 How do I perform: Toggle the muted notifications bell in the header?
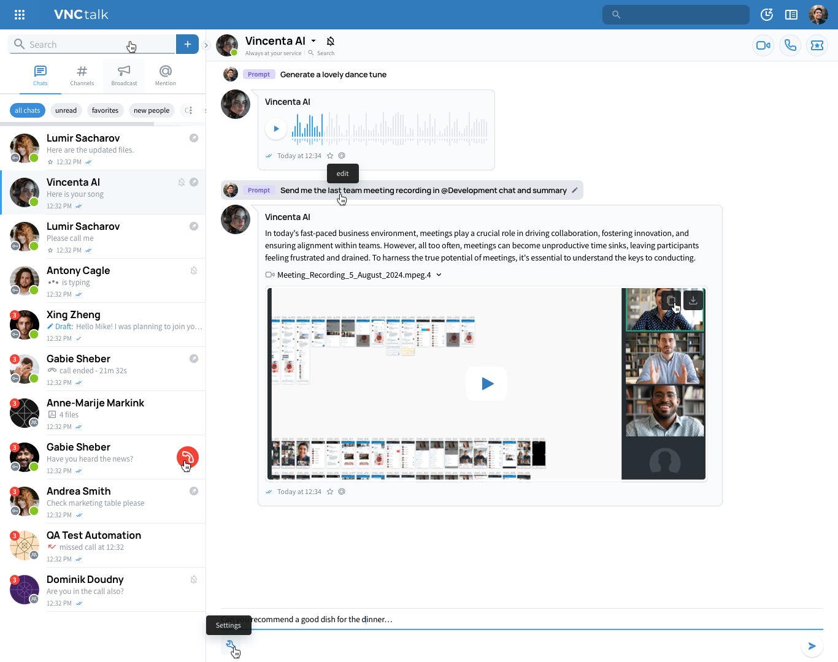(331, 41)
